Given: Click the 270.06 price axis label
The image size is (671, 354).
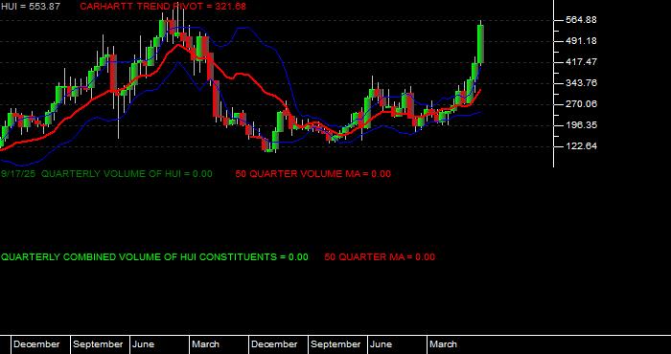Looking at the screenshot, I should [581, 103].
